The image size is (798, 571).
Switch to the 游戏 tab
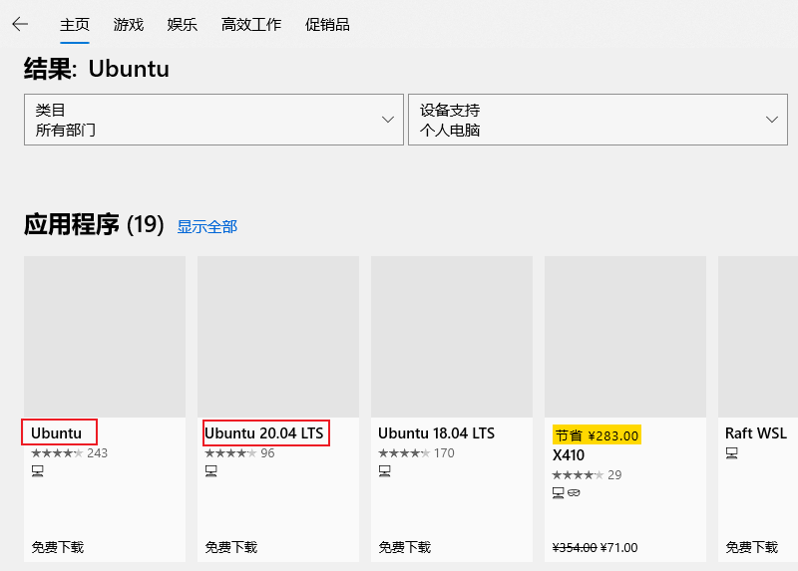pyautogui.click(x=129, y=24)
